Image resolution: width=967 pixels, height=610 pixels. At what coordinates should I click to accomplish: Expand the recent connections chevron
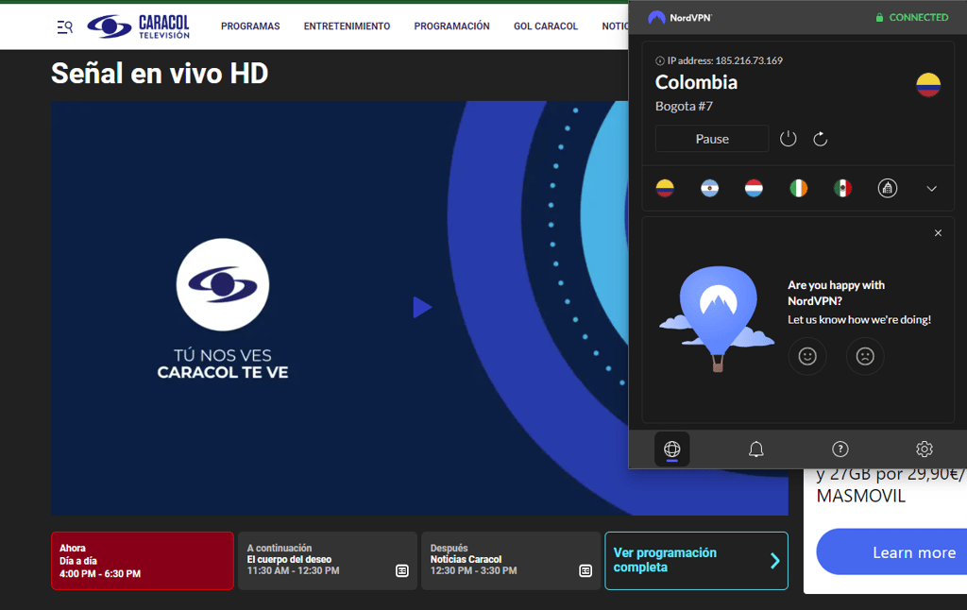point(932,189)
